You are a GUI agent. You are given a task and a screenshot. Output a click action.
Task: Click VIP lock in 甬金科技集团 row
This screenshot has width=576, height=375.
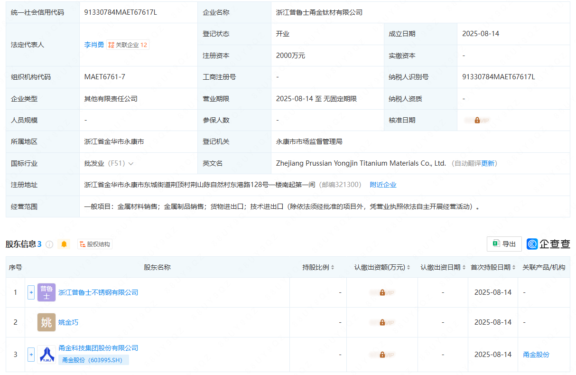coord(382,354)
